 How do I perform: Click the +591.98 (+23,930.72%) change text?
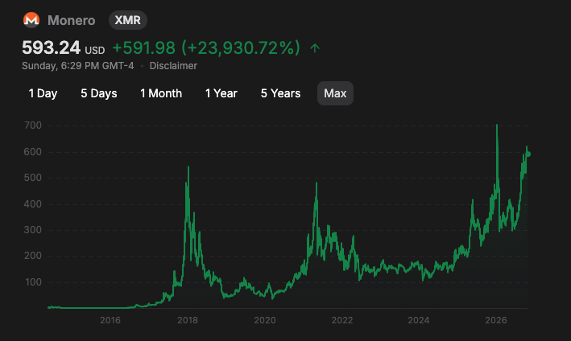206,48
